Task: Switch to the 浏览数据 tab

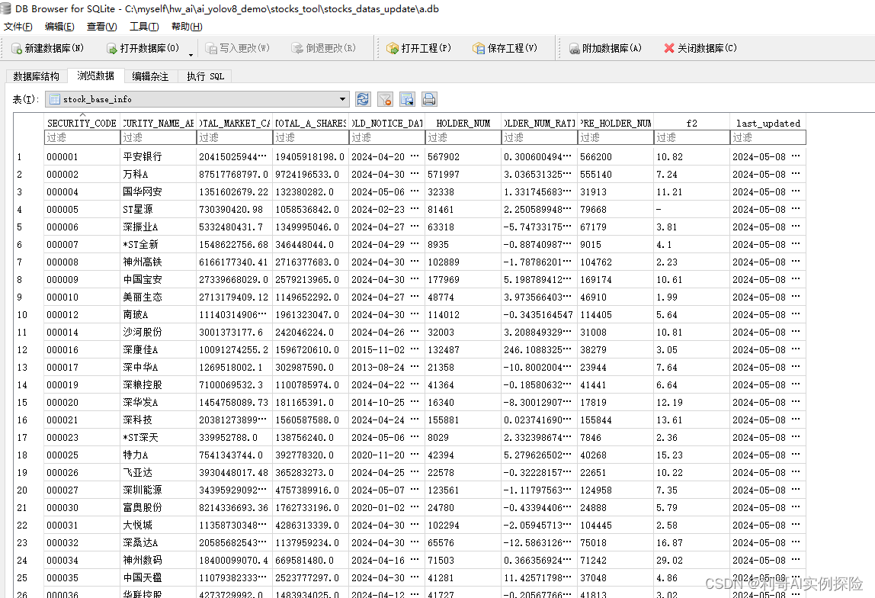Action: [x=95, y=76]
